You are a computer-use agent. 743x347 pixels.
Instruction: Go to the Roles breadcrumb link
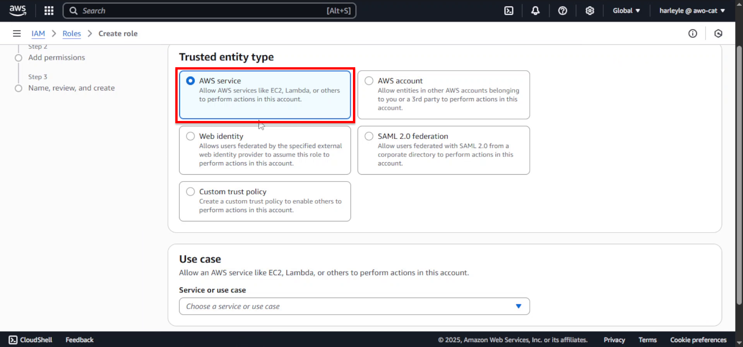[72, 34]
